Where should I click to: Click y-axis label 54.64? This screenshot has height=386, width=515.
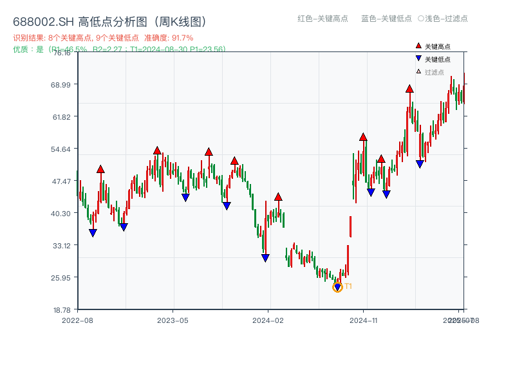[61, 149]
